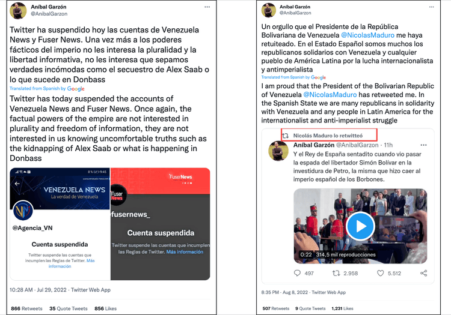This screenshot has width=451, height=315.
Task: Click the share icon on quoted tweet
Action: point(424,273)
